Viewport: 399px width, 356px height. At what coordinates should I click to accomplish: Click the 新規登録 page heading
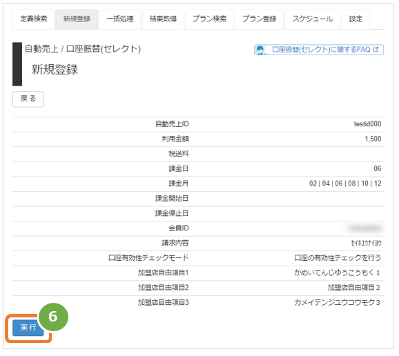55,70
